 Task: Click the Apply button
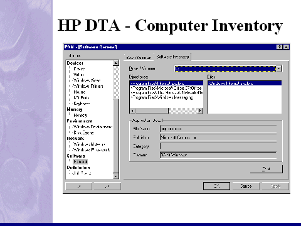coord(275,186)
